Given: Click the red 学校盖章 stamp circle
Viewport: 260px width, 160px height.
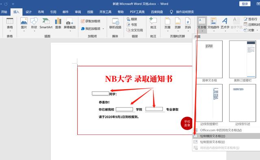Looking at the screenshot, I should tap(187, 123).
